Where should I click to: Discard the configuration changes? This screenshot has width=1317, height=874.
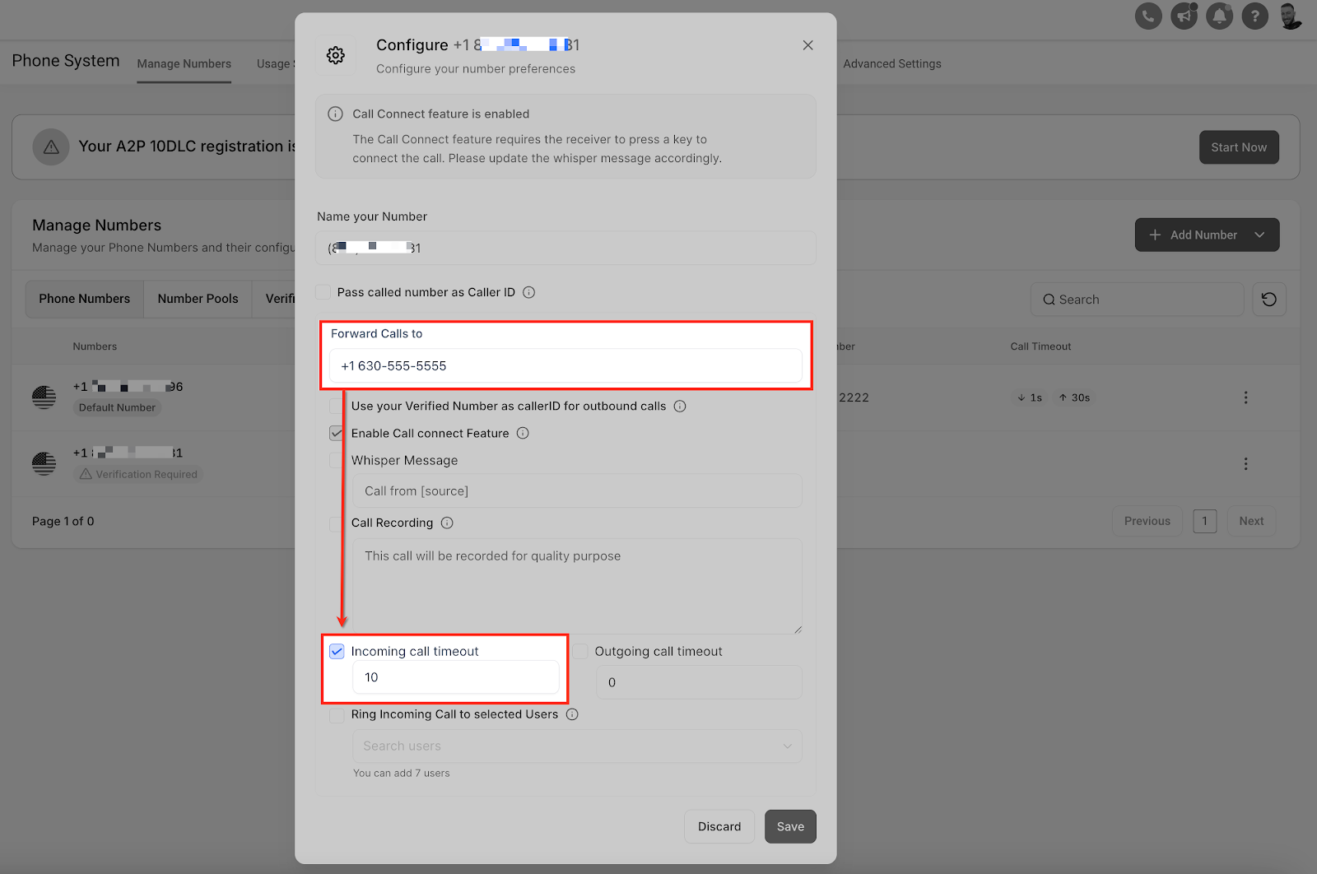(719, 826)
